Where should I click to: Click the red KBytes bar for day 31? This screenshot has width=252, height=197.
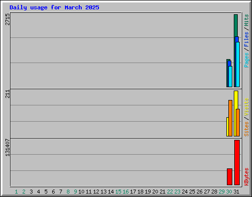click(x=237, y=163)
